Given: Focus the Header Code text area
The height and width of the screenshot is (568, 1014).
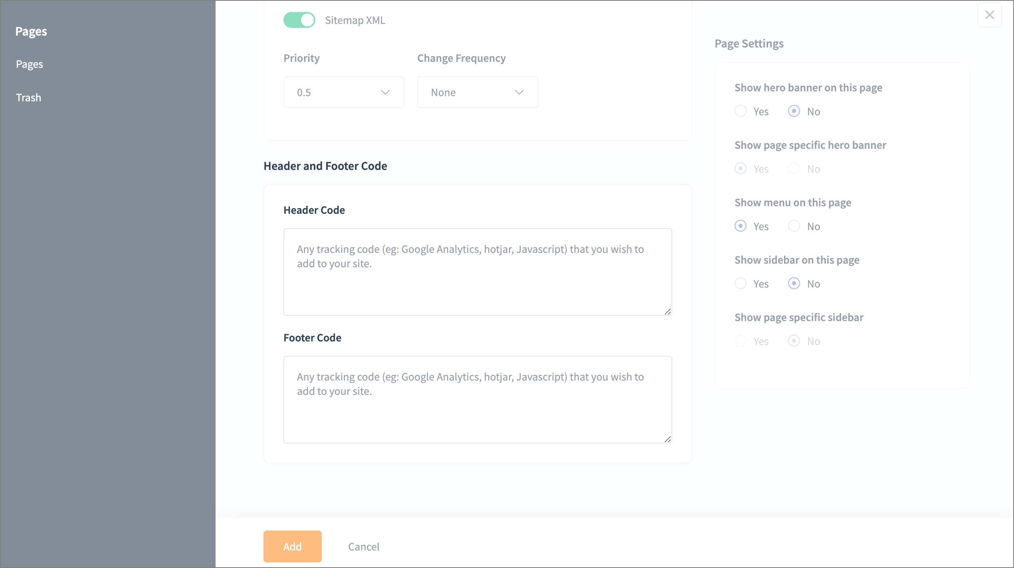Looking at the screenshot, I should tap(477, 272).
